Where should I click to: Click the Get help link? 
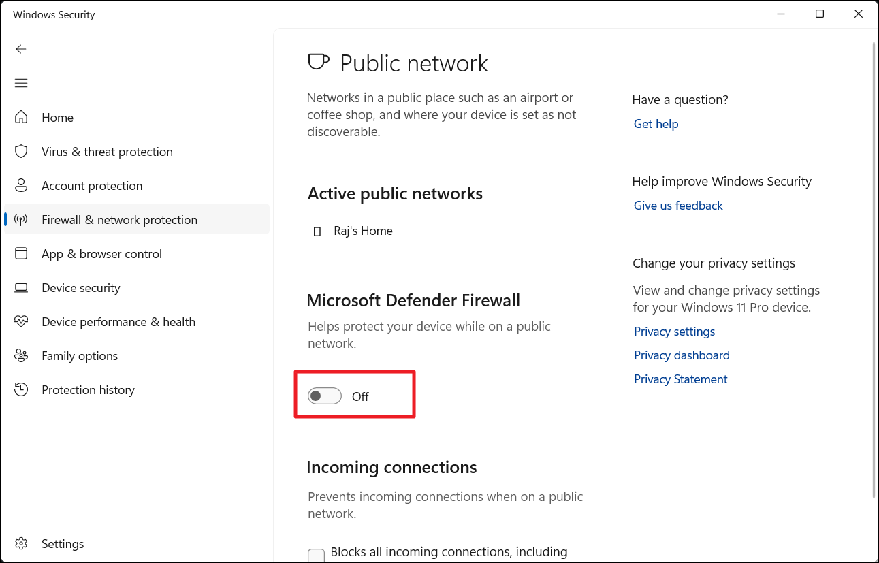(656, 124)
